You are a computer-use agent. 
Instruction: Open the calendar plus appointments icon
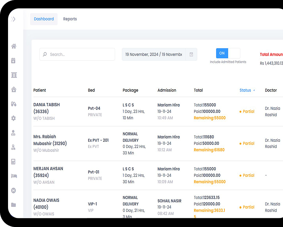click(13, 61)
